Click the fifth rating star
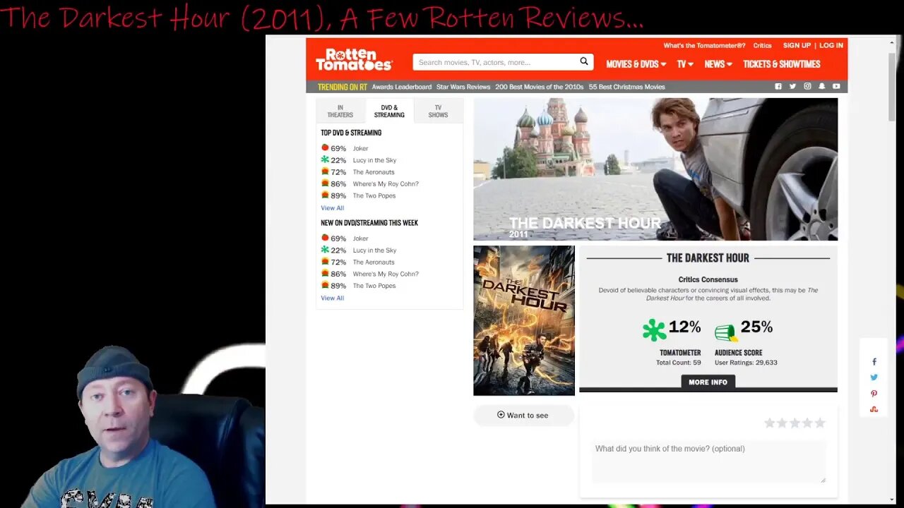This screenshot has height=508, width=904. (820, 423)
